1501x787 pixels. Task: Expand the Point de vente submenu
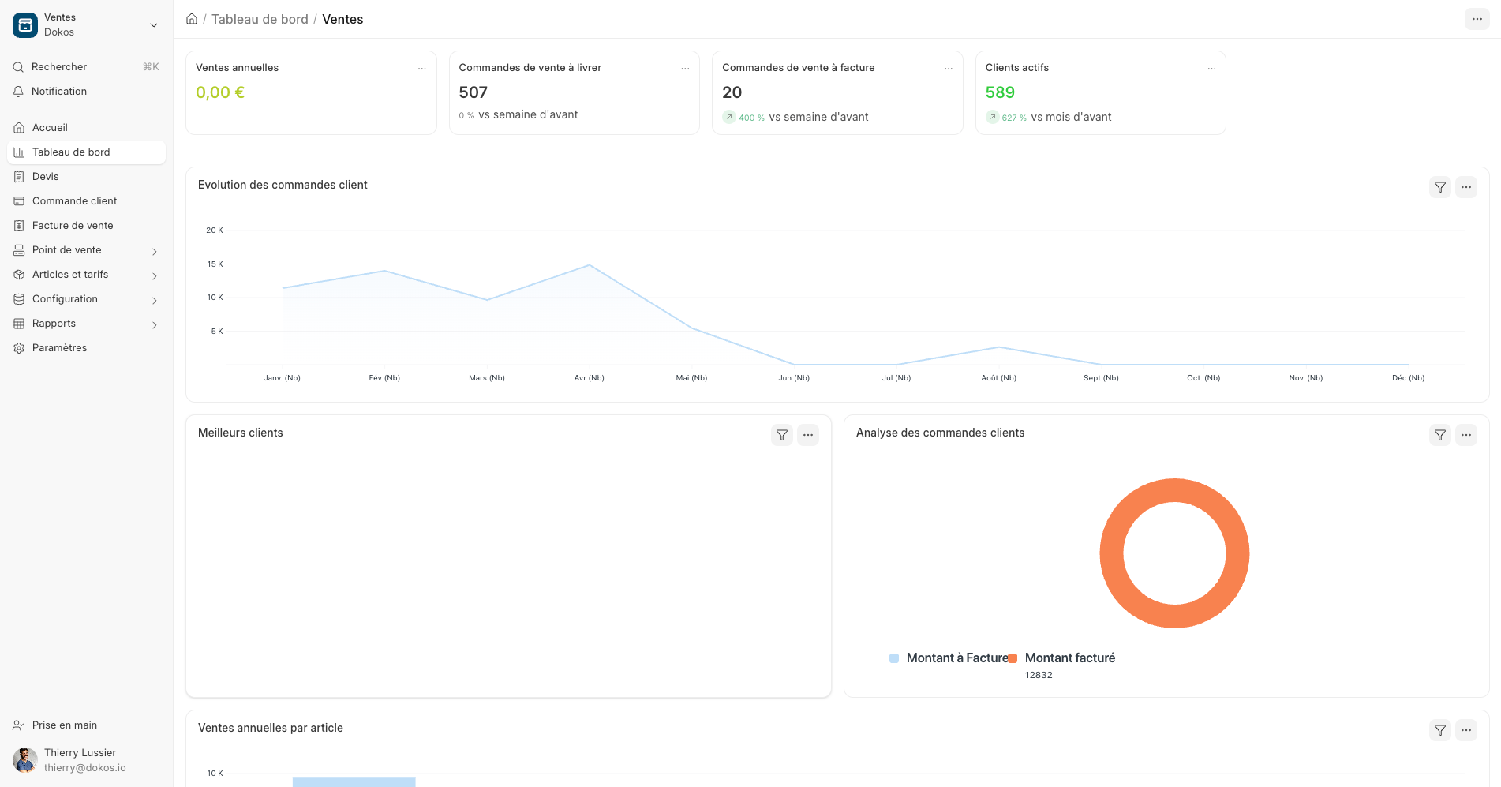point(155,251)
